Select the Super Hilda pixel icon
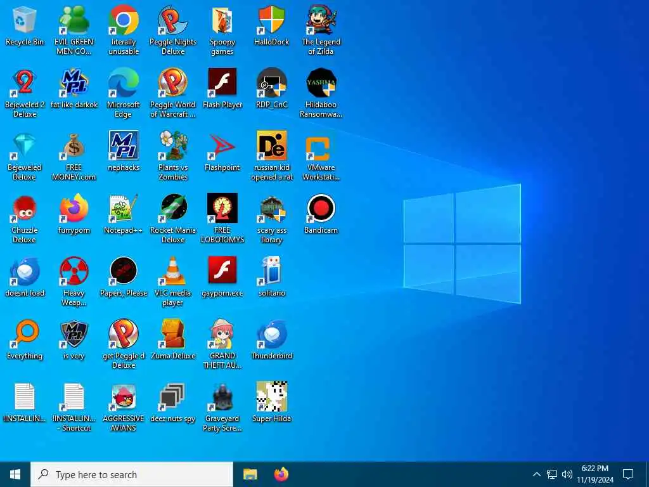The width and height of the screenshot is (649, 487). click(271, 397)
